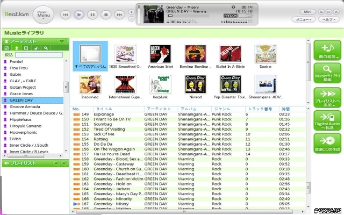Open the メニュー menu
This screenshot has height=215, width=344.
(304, 19)
